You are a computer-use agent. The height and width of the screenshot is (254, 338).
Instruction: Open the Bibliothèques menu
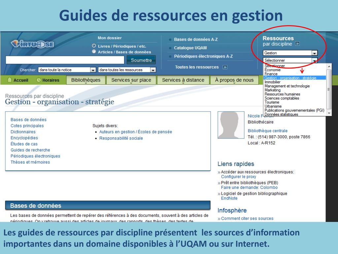86,80
